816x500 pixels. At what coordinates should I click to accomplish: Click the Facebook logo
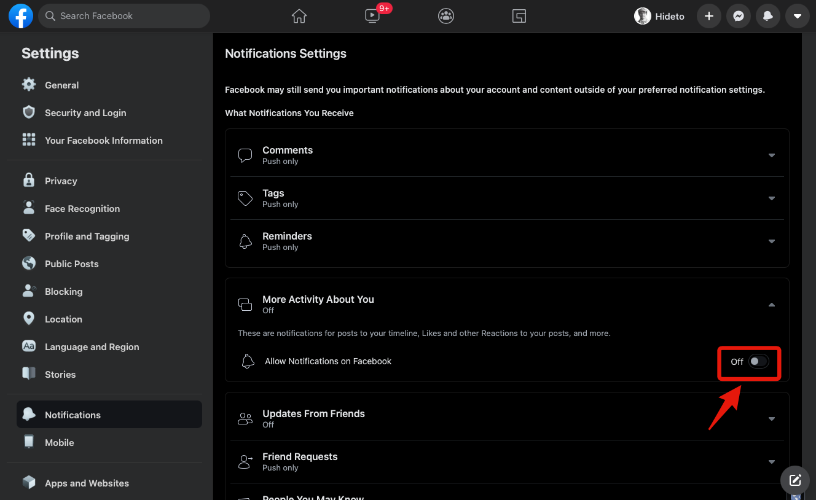[x=20, y=16]
